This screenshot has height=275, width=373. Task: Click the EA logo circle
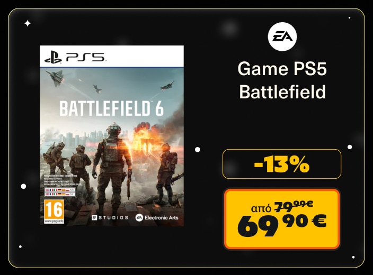[x=282, y=36]
